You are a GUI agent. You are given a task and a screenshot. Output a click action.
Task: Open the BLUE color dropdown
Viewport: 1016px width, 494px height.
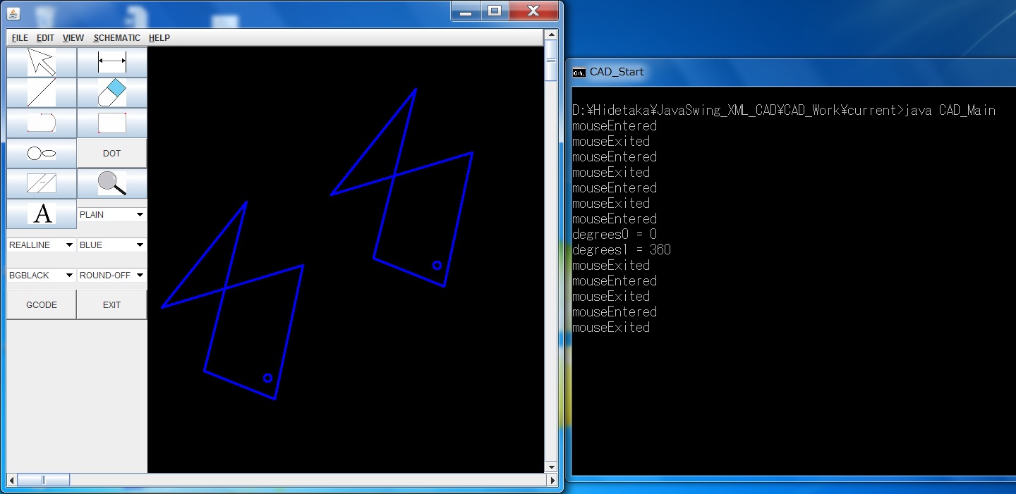coord(111,245)
